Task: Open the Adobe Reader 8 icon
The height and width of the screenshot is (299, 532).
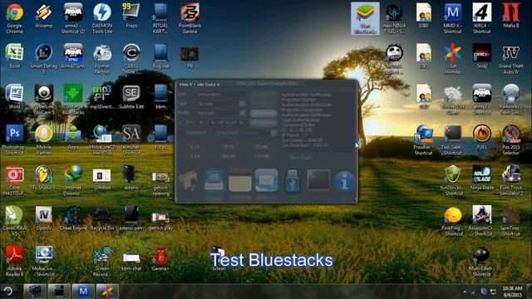Action: [15, 261]
